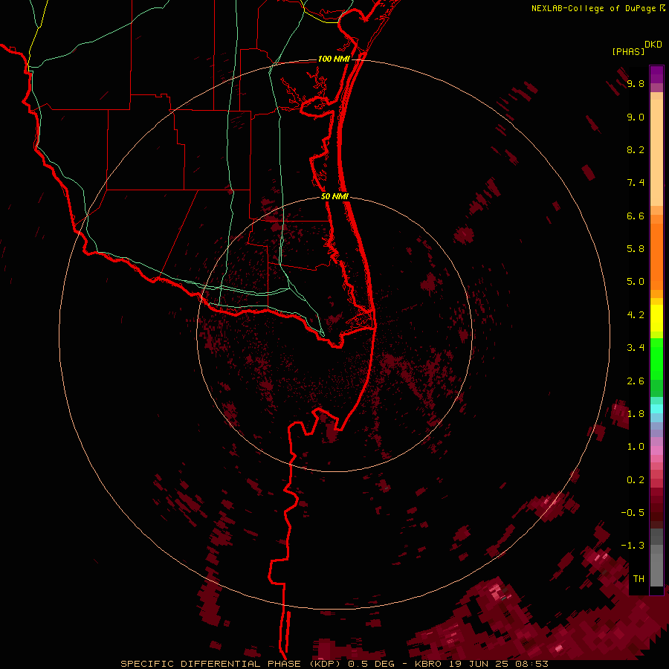The image size is (669, 669).
Task: Click the purple top segment of color bar
Action: (x=656, y=74)
